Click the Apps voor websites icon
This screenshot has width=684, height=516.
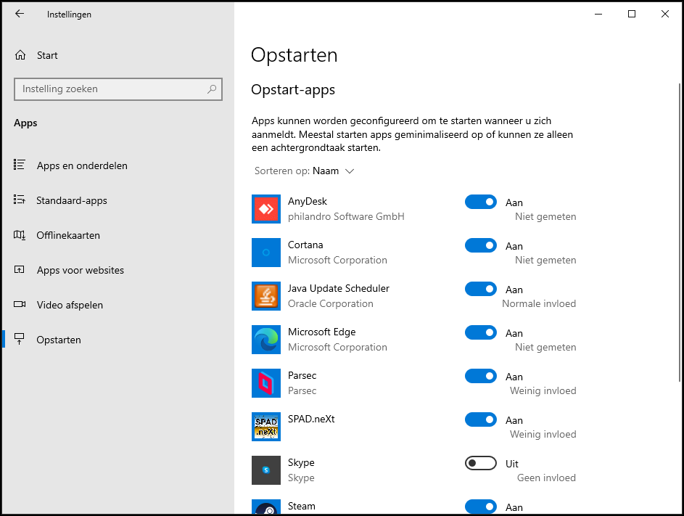(x=19, y=269)
